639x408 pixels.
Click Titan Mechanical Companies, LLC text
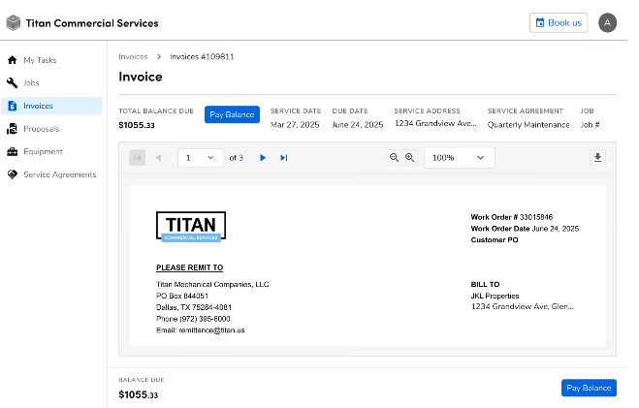[x=212, y=284]
